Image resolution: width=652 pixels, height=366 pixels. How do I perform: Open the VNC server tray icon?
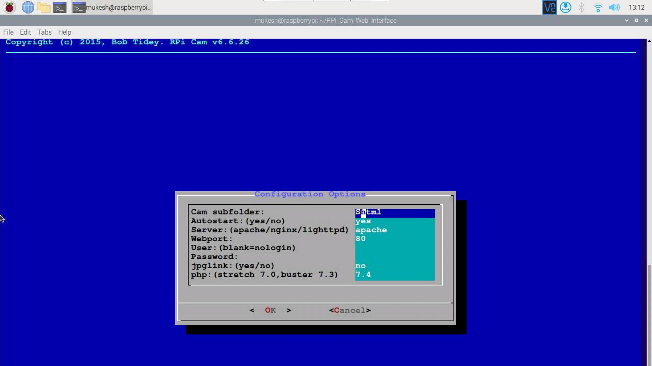549,7
